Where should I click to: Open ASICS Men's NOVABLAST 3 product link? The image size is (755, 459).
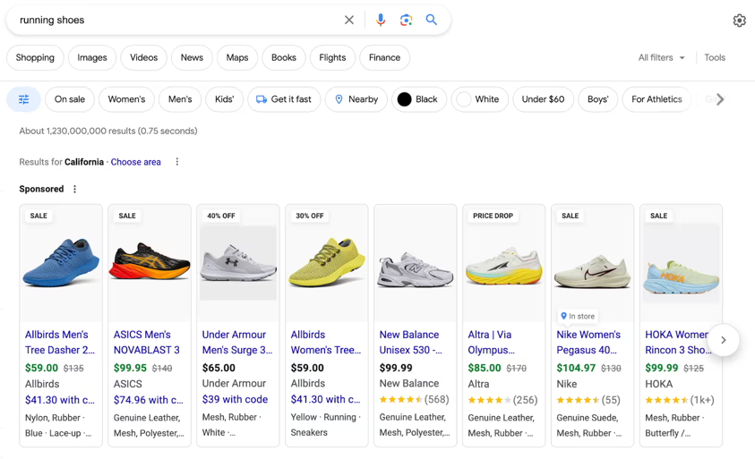[147, 343]
